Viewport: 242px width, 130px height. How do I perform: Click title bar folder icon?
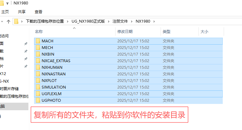click(2, 3)
